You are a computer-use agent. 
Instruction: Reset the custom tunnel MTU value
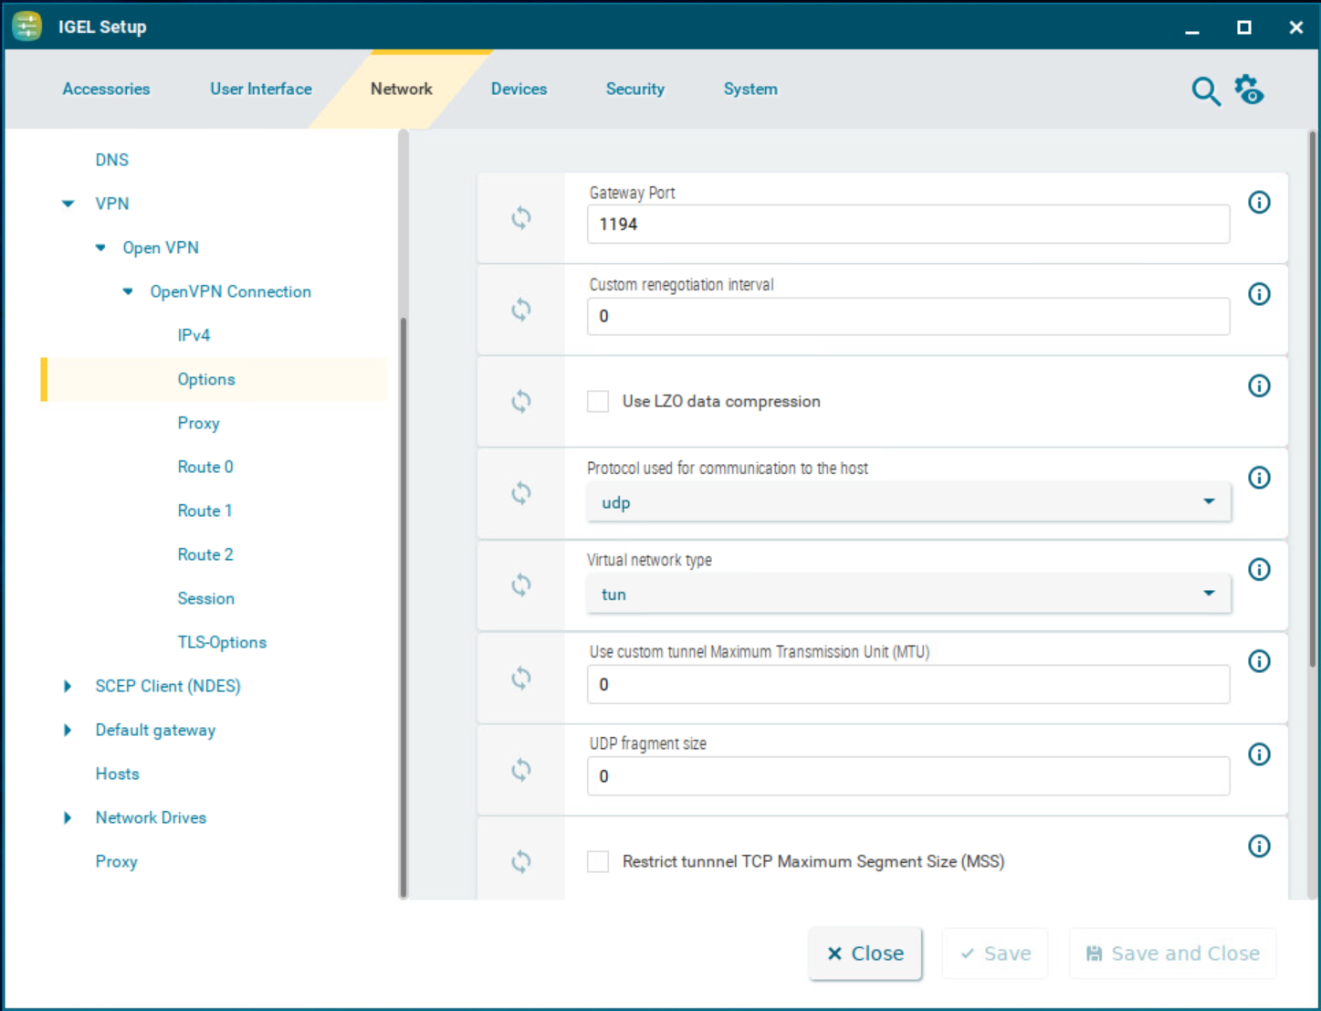coord(520,678)
